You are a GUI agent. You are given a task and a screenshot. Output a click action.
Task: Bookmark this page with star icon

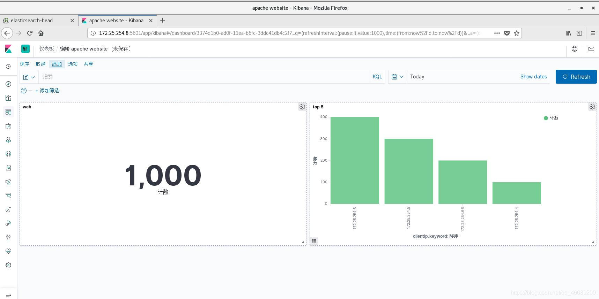pos(517,33)
